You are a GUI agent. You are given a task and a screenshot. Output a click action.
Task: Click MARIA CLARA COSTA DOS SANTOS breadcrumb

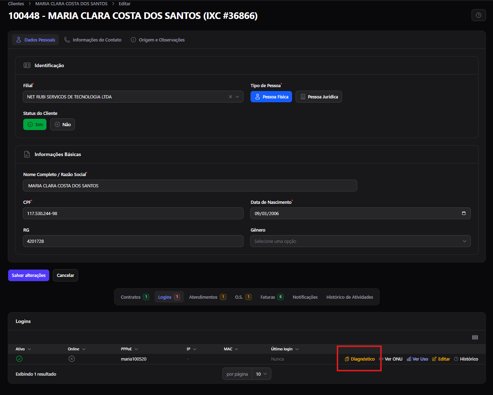click(71, 4)
